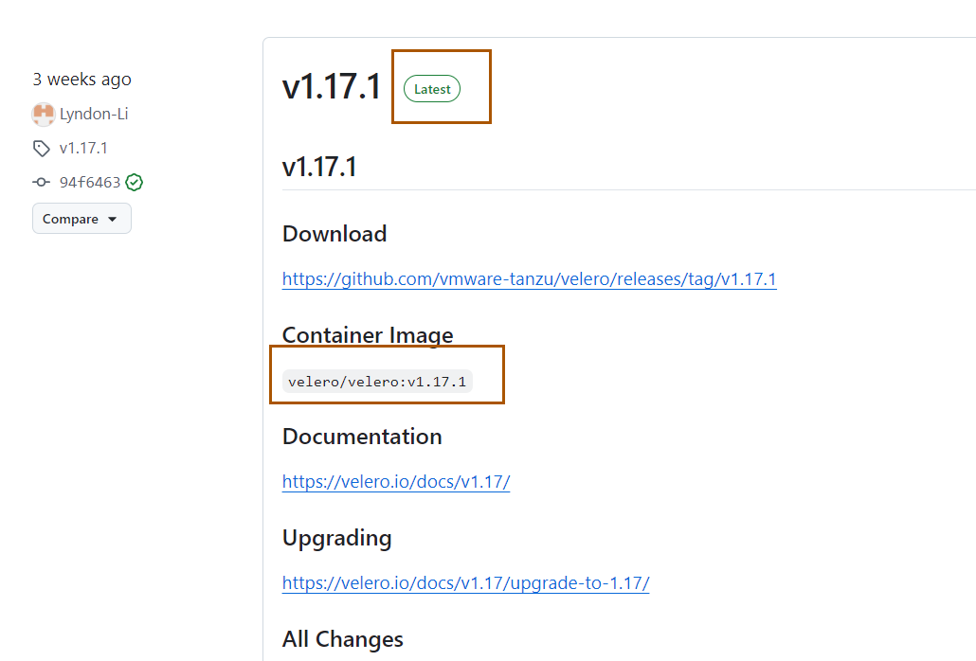Click the 3 weeks ago timestamp
976x661 pixels.
pyautogui.click(x=81, y=80)
